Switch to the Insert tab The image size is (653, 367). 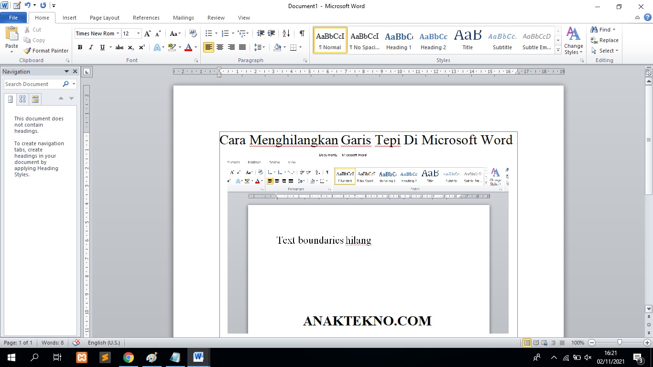(69, 18)
